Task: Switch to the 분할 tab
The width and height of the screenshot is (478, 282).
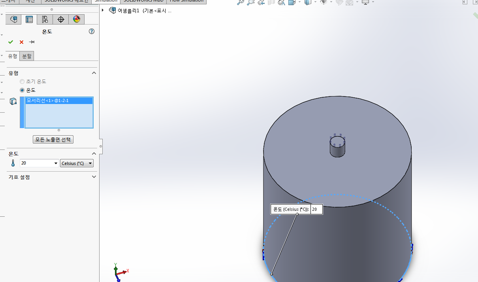Action: (27, 56)
